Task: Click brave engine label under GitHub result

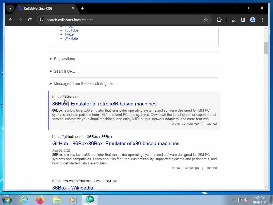Action: (176, 168)
